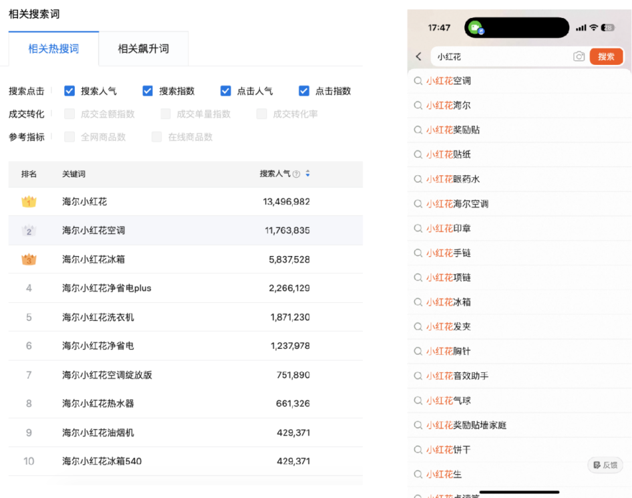This screenshot has height=498, width=632.
Task: Toggle the 点击人气 checkbox
Action: [x=226, y=91]
